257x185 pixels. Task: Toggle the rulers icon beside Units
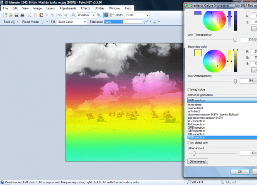click(112, 15)
